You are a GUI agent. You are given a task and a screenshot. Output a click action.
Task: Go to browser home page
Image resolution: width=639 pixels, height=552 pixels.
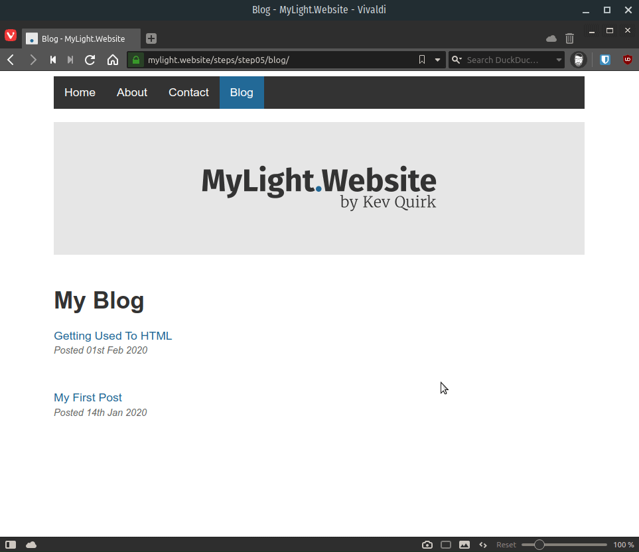(x=113, y=60)
